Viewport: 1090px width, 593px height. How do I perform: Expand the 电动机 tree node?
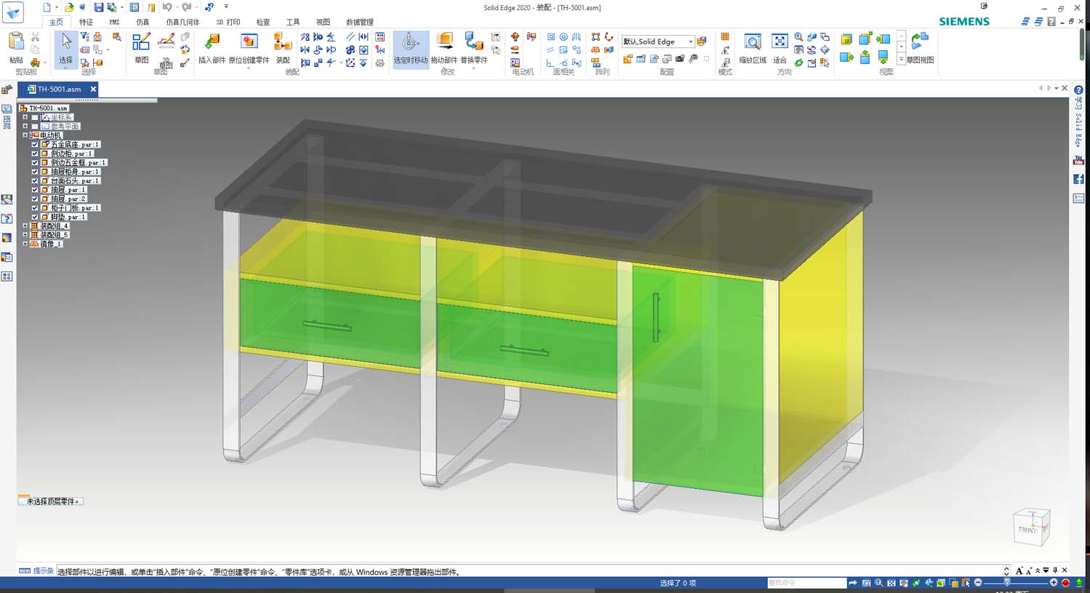tap(25, 135)
